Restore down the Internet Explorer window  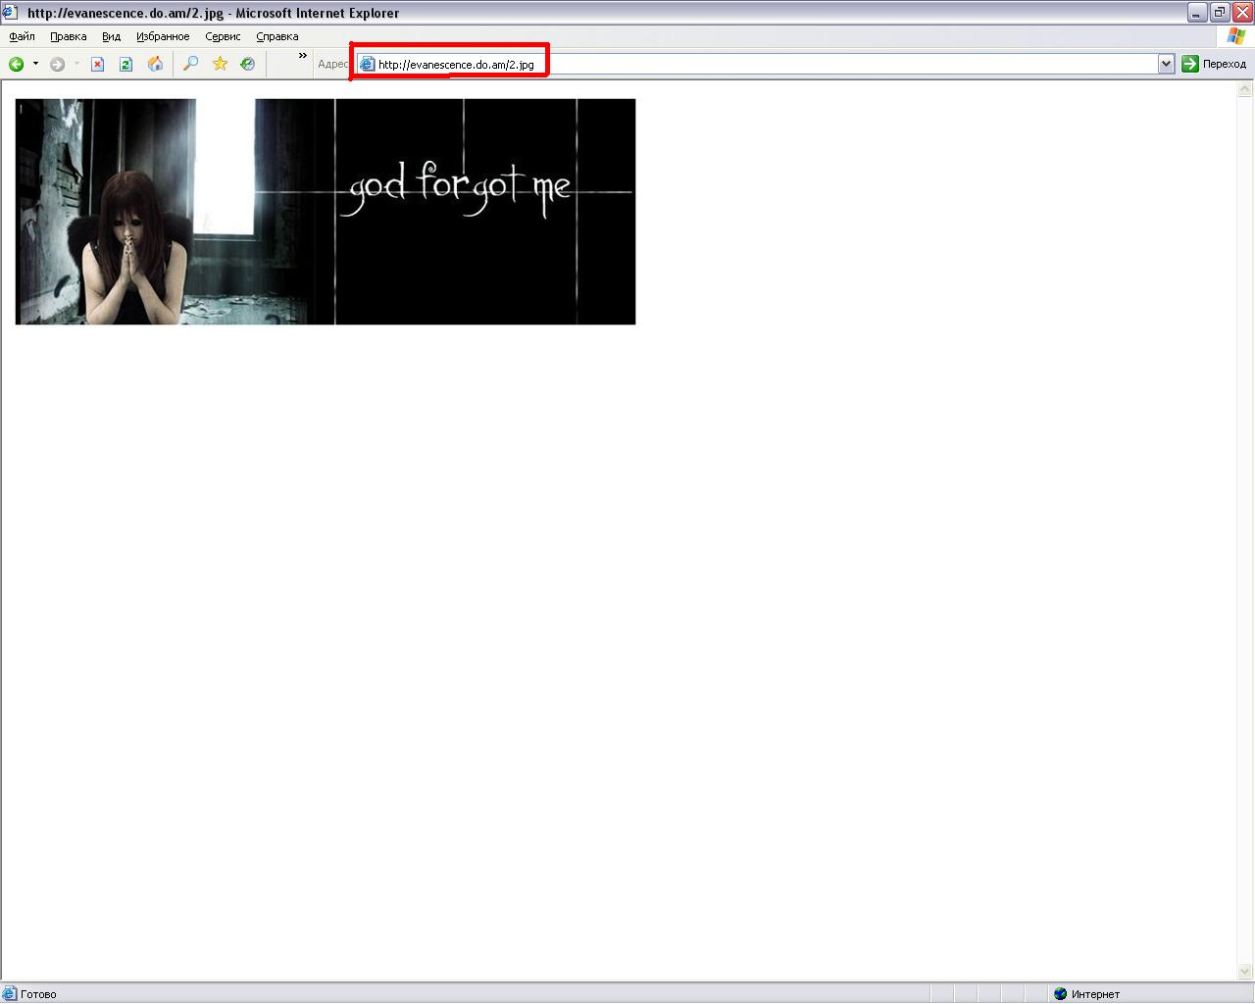[1220, 13]
